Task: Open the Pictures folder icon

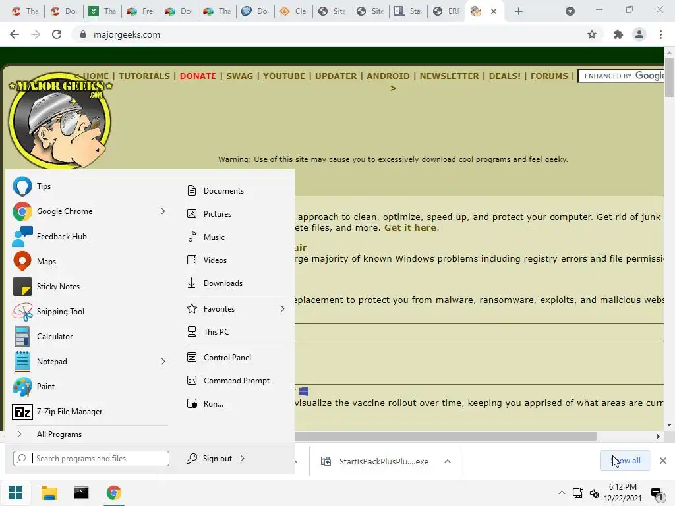Action: coord(192,214)
